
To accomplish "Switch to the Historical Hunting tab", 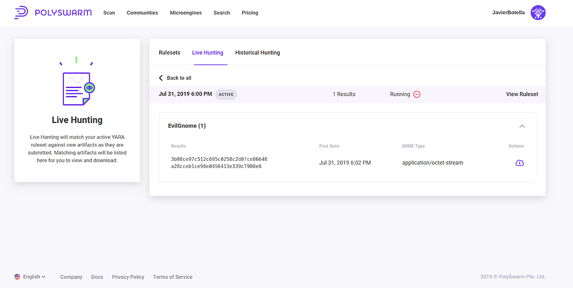I will pyautogui.click(x=257, y=53).
